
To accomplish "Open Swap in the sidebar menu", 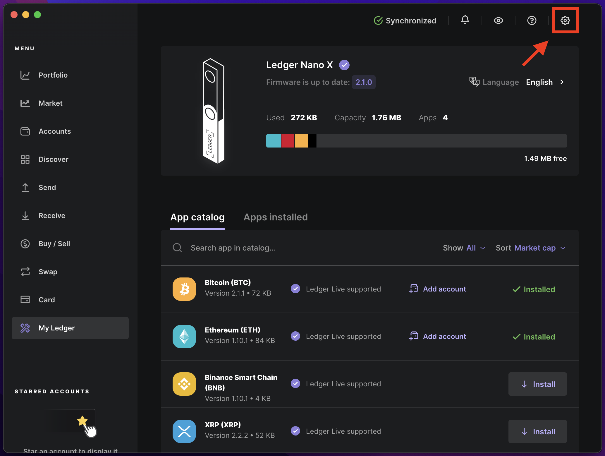I will pyautogui.click(x=48, y=272).
